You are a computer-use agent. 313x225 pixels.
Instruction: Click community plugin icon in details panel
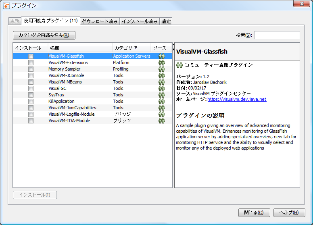tap(179, 65)
